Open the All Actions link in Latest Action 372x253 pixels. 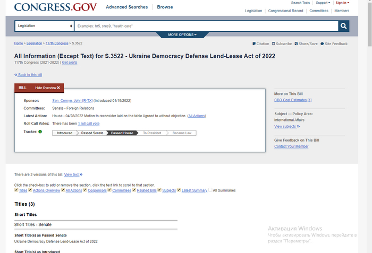click(x=197, y=116)
